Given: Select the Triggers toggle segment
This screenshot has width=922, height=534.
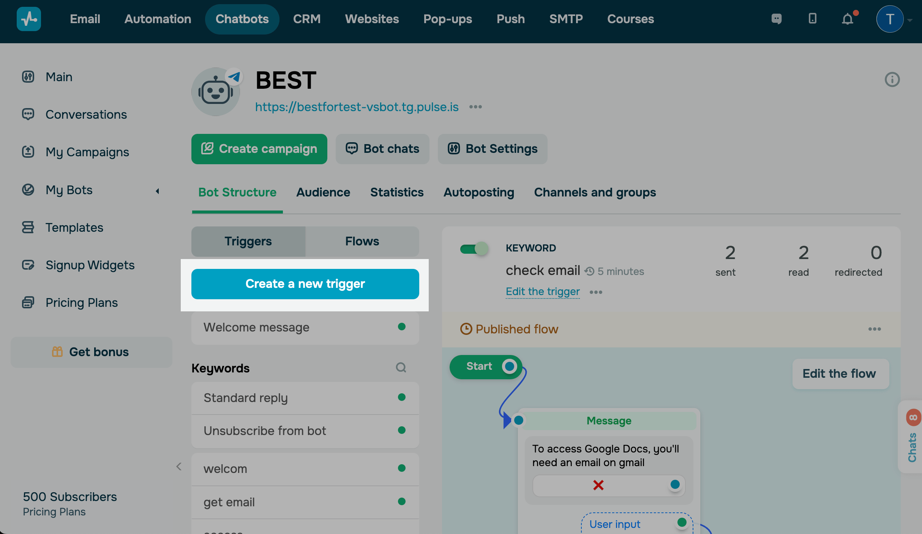Looking at the screenshot, I should click(x=248, y=241).
